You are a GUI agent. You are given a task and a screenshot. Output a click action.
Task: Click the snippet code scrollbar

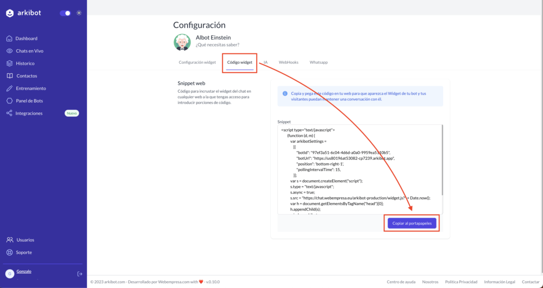tap(442, 160)
